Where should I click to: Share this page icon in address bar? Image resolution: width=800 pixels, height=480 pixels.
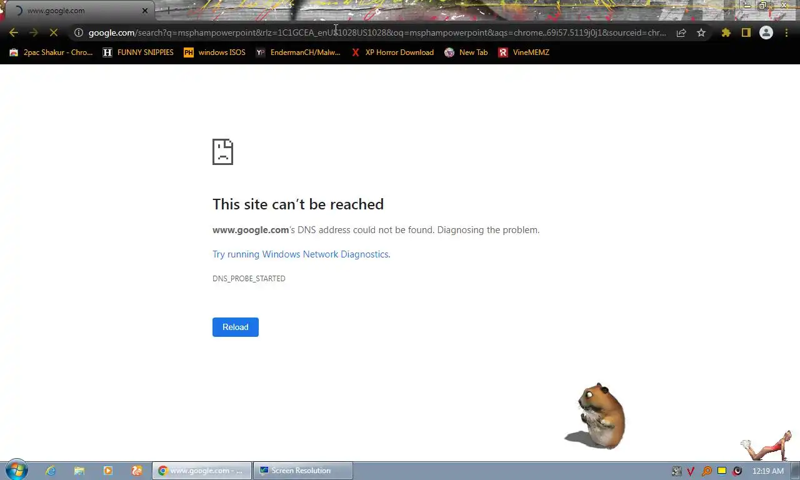pyautogui.click(x=681, y=32)
